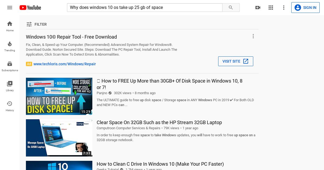
Task: Open 'How to Clean C Drive In Windows 10' title
Action: pyautogui.click(x=160, y=164)
